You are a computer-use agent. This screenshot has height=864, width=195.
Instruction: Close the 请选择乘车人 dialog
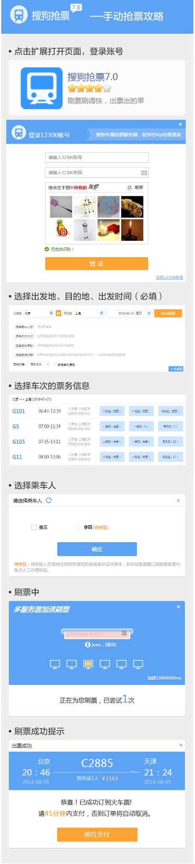[178, 500]
